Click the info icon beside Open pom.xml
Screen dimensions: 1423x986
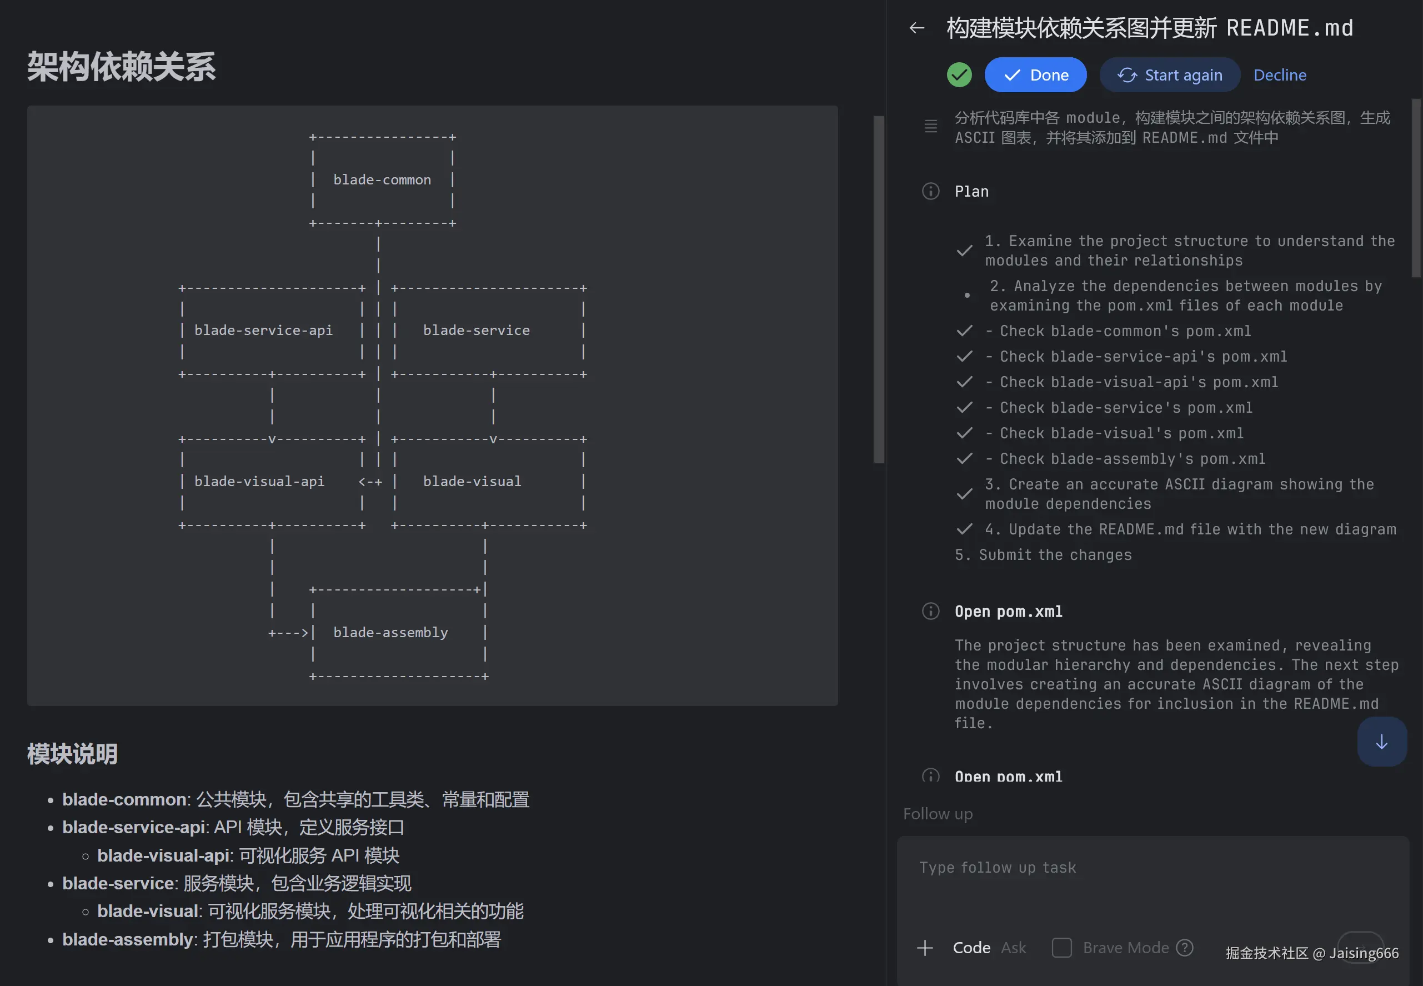tap(930, 612)
